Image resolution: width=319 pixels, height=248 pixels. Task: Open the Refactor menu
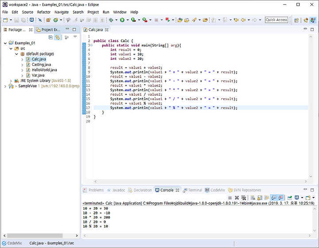click(x=44, y=12)
